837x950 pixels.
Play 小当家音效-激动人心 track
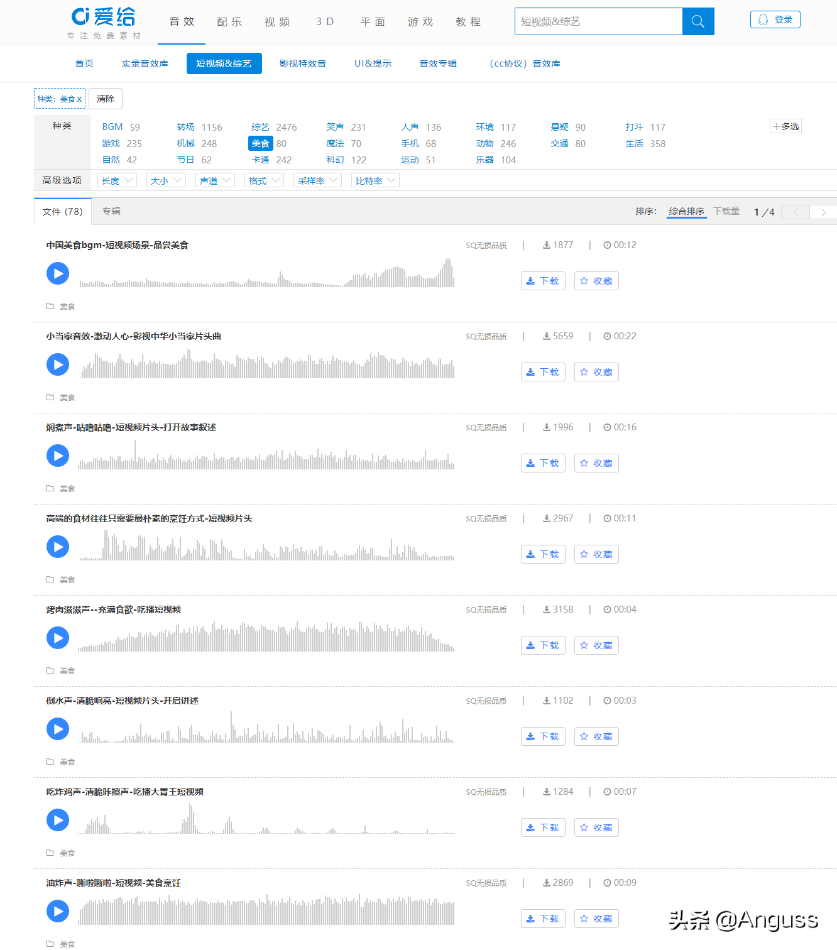(x=58, y=364)
